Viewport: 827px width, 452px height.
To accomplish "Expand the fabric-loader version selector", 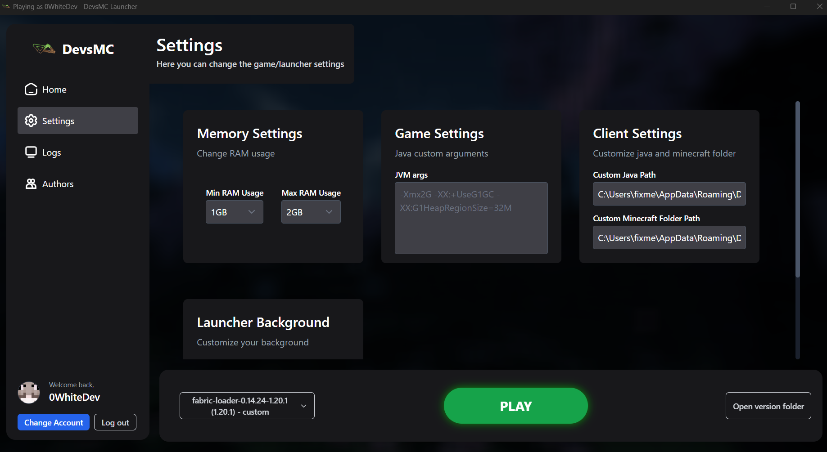I will (x=247, y=406).
